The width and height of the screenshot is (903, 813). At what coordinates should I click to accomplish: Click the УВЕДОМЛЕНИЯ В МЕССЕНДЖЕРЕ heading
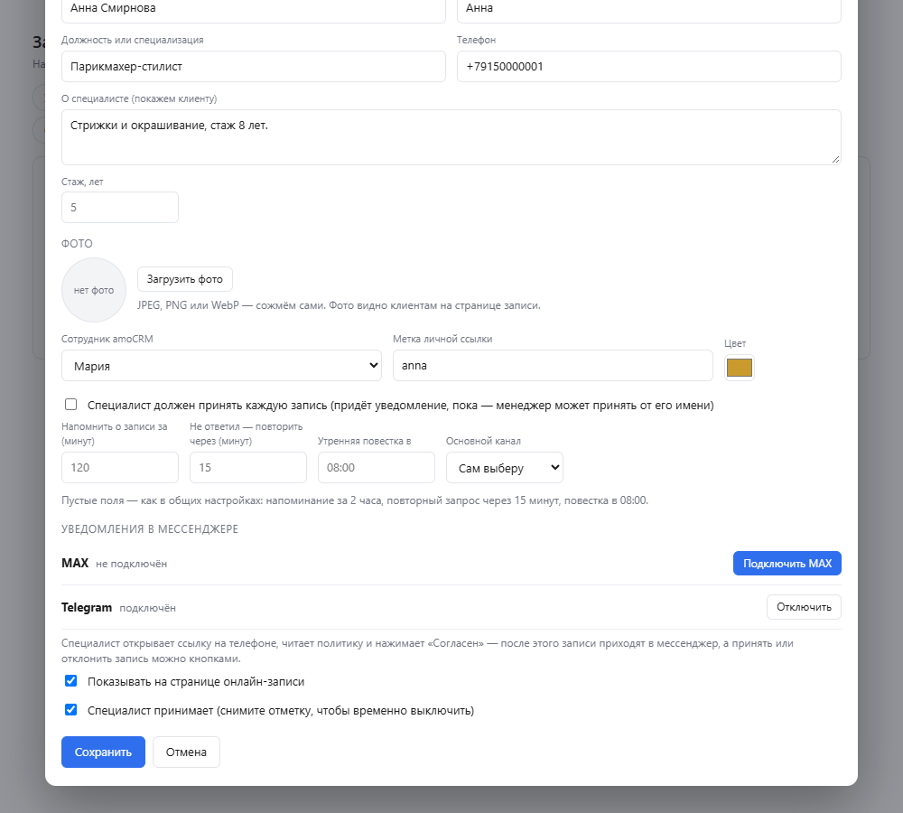(x=150, y=529)
